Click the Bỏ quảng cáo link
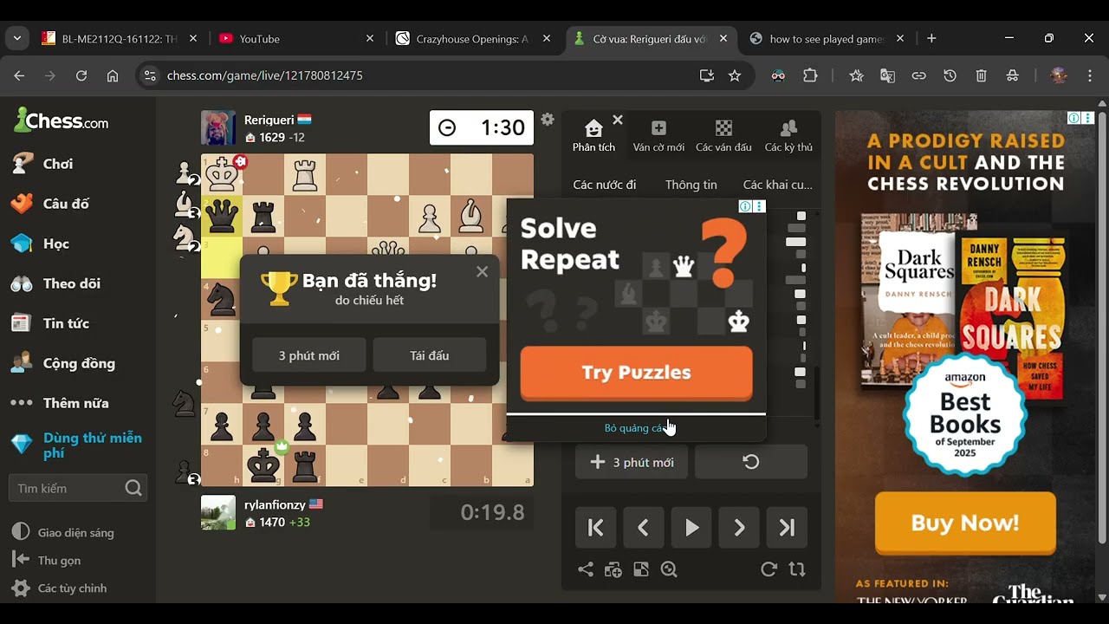 click(635, 428)
